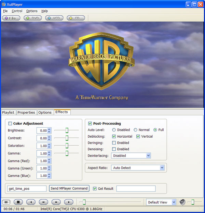
Task: Increase Saturation with up spinner arrow
Action: click(x=49, y=145)
